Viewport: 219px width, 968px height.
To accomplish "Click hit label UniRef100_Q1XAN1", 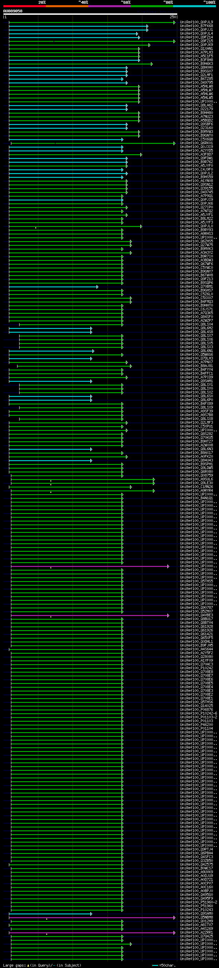I will pyautogui.click(x=196, y=48).
